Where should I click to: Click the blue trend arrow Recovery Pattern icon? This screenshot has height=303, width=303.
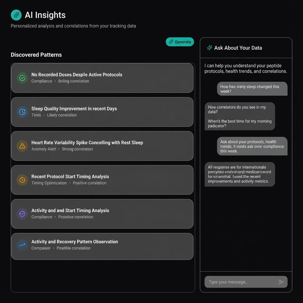(x=22, y=245)
